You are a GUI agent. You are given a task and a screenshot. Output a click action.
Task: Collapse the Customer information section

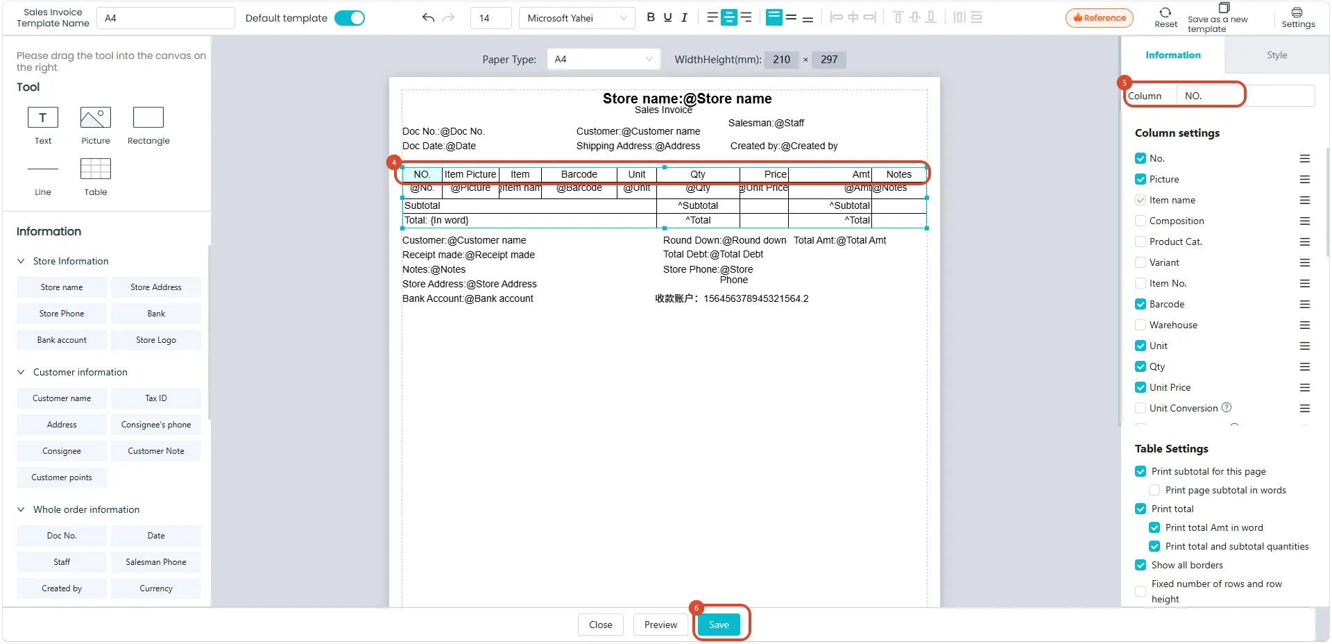(21, 372)
